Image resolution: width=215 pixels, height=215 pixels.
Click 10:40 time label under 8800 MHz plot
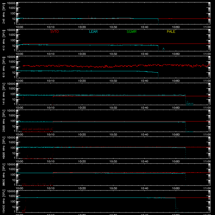pyautogui.click(x=145, y=188)
